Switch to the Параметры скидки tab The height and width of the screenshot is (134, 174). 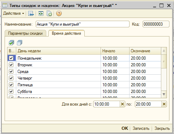pos(25,33)
